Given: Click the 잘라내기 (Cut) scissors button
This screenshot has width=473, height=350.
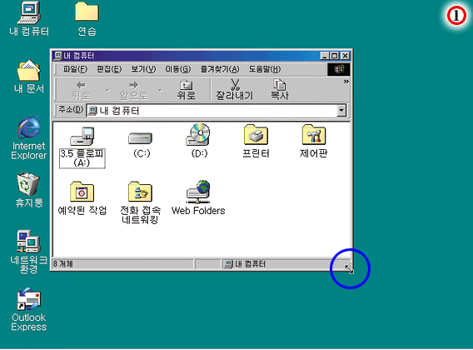Looking at the screenshot, I should pyautogui.click(x=234, y=90).
